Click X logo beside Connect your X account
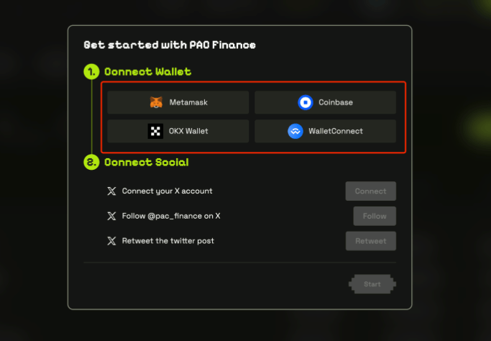The height and width of the screenshot is (341, 491). coord(111,191)
